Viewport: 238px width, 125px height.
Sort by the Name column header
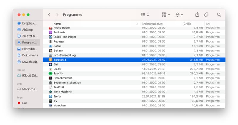(x=57, y=24)
